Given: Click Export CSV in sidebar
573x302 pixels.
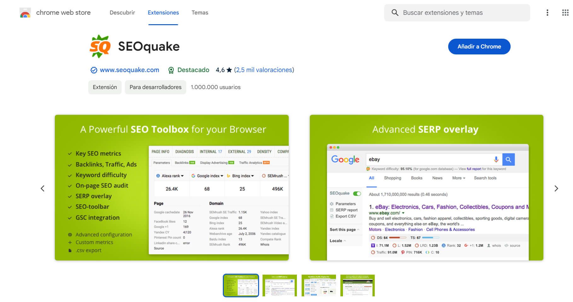Looking at the screenshot, I should (345, 216).
